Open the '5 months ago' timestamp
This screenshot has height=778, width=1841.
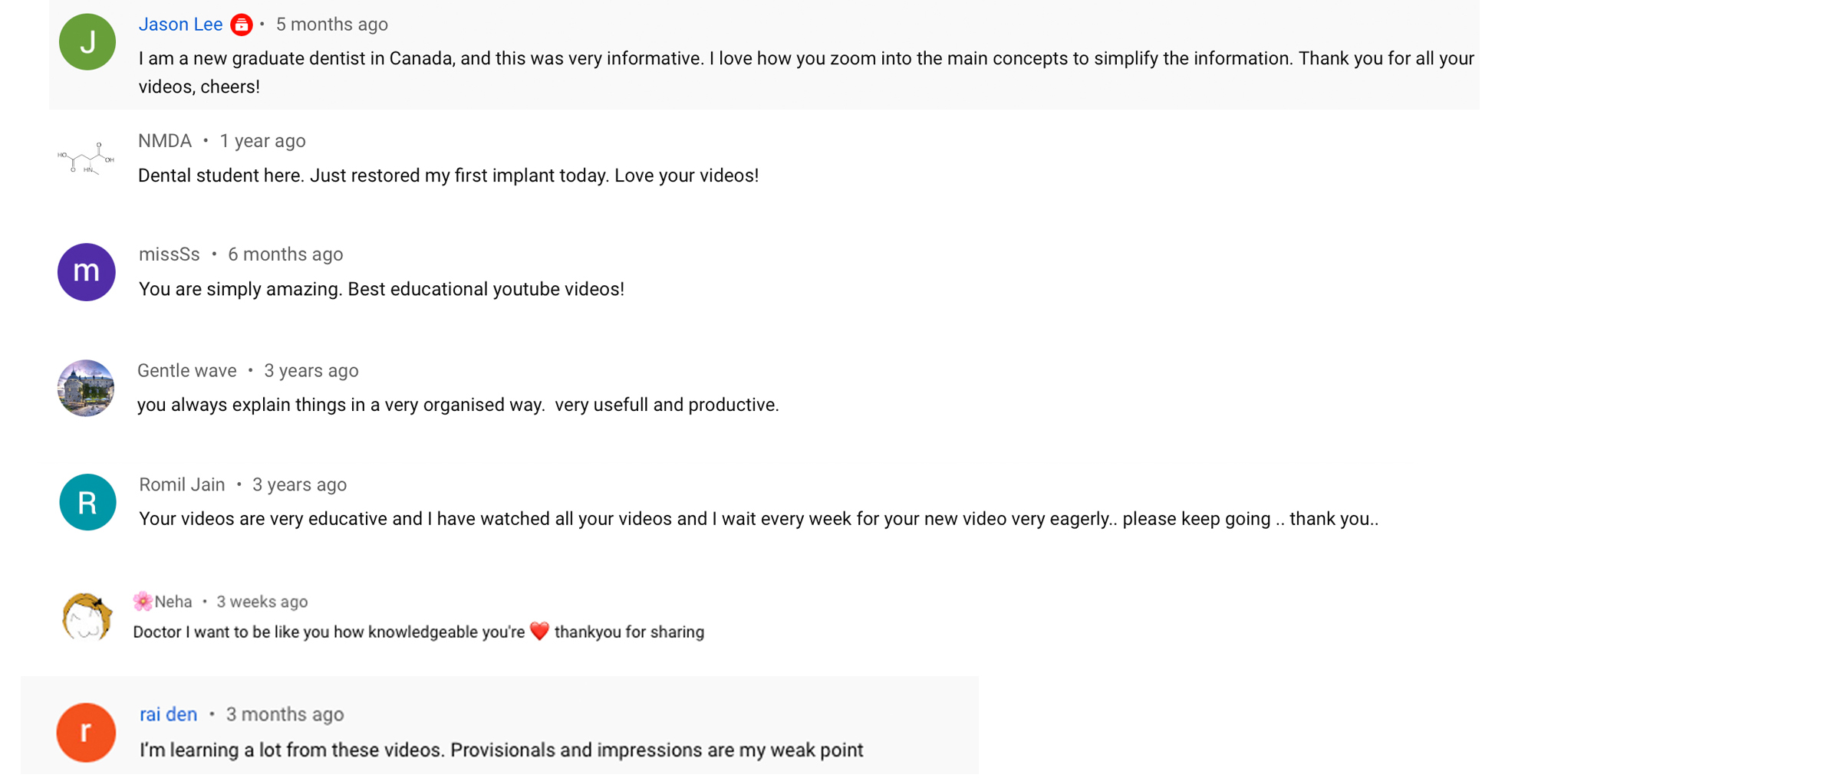[332, 25]
